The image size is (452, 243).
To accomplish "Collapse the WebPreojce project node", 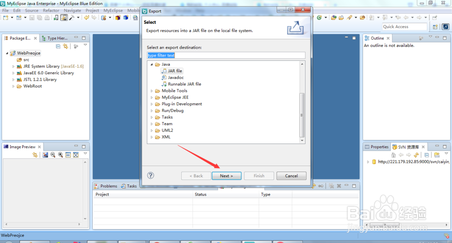I will 7,53.
